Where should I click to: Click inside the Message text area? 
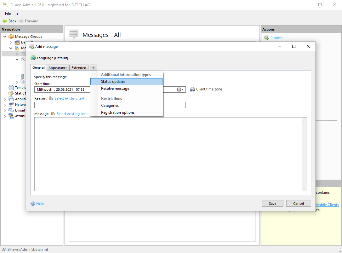coord(170,154)
